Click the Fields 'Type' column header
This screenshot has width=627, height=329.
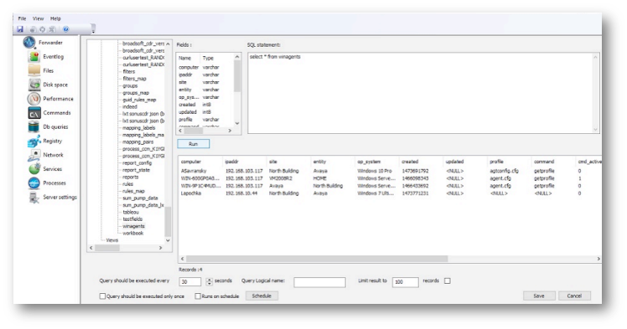point(209,59)
